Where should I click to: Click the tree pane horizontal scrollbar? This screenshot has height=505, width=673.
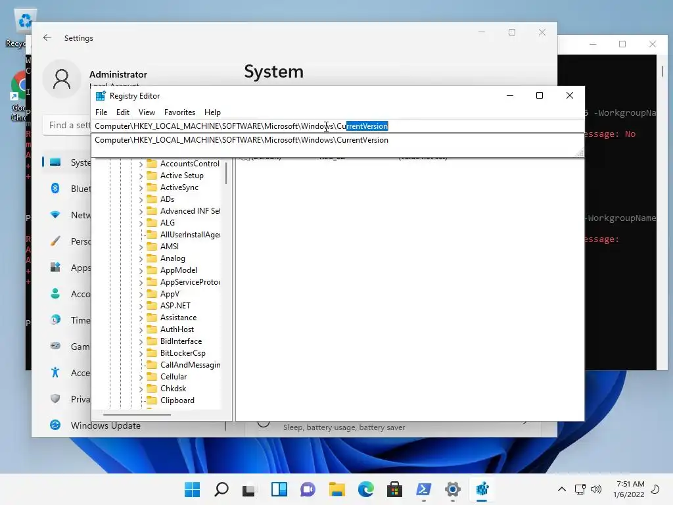(137, 415)
